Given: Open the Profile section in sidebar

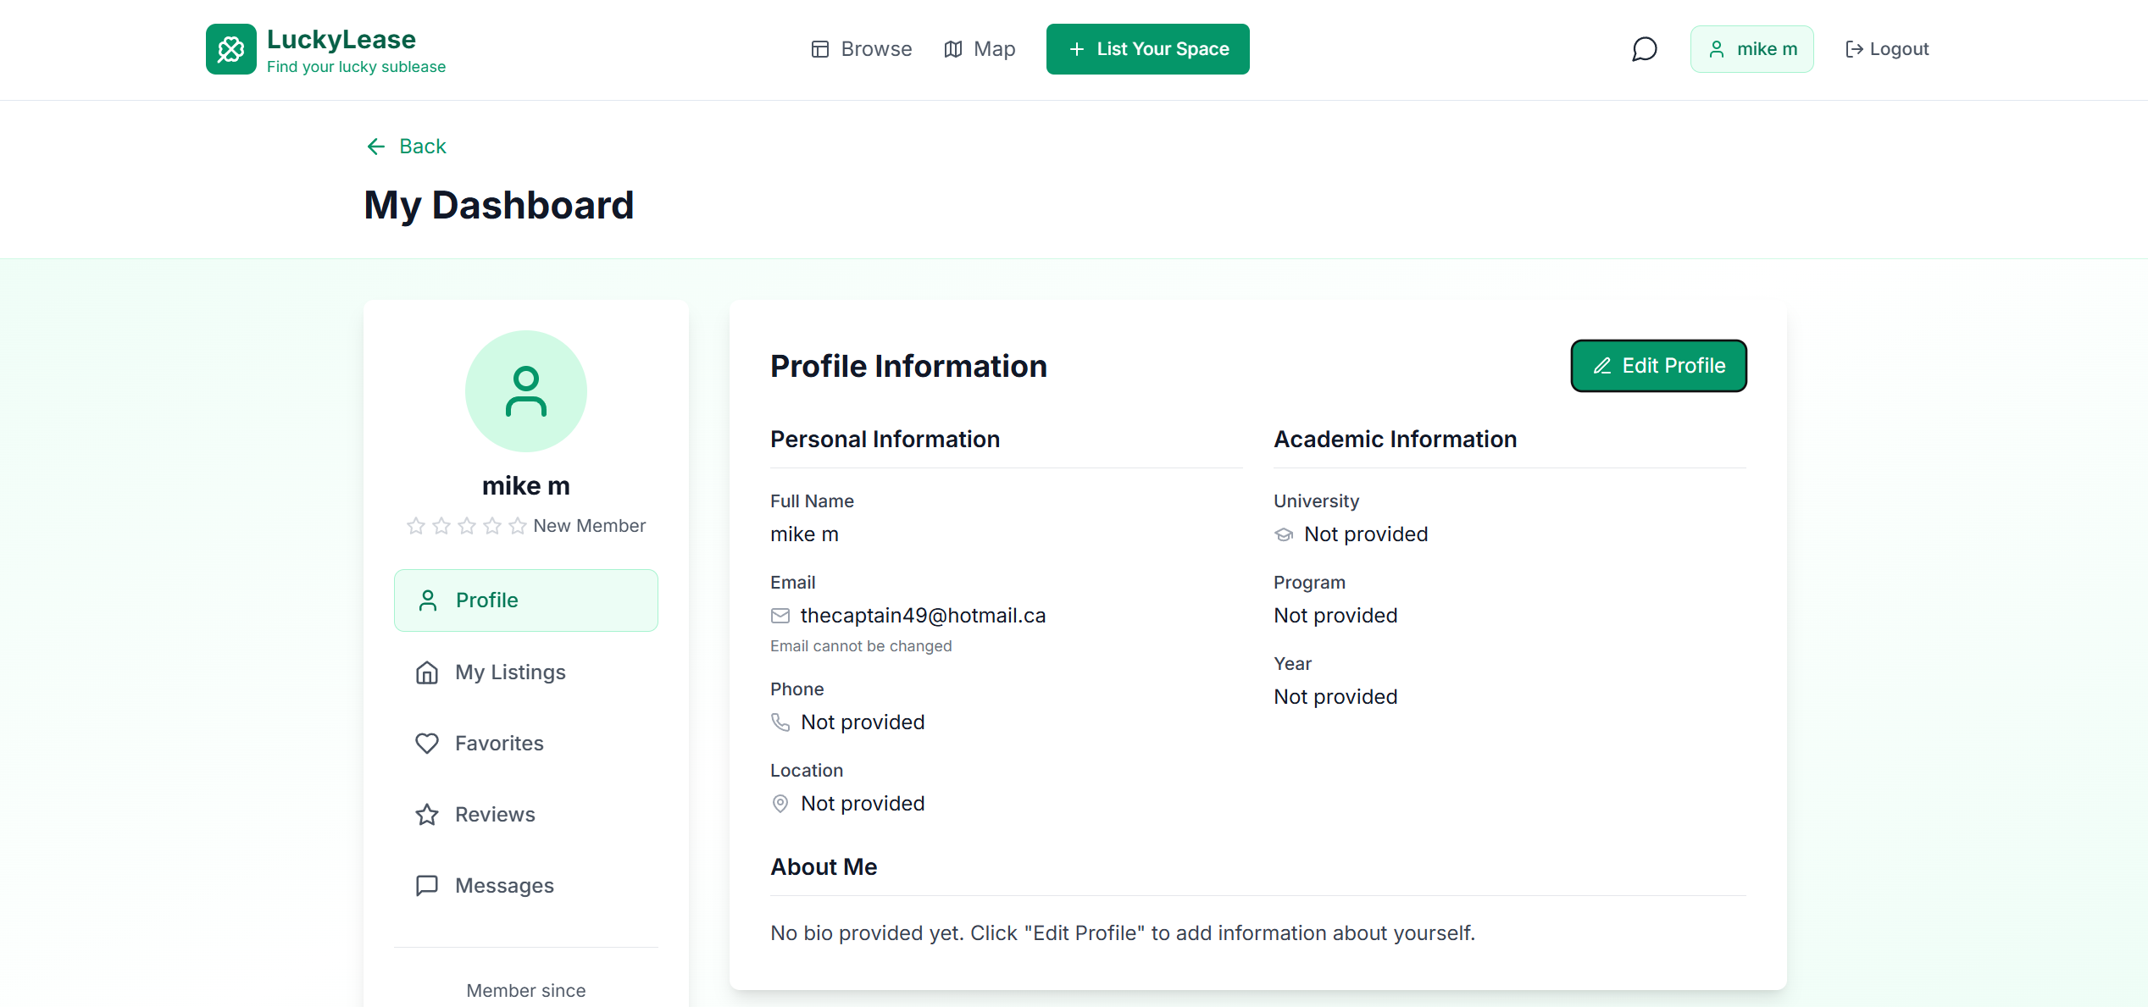Looking at the screenshot, I should [x=525, y=600].
